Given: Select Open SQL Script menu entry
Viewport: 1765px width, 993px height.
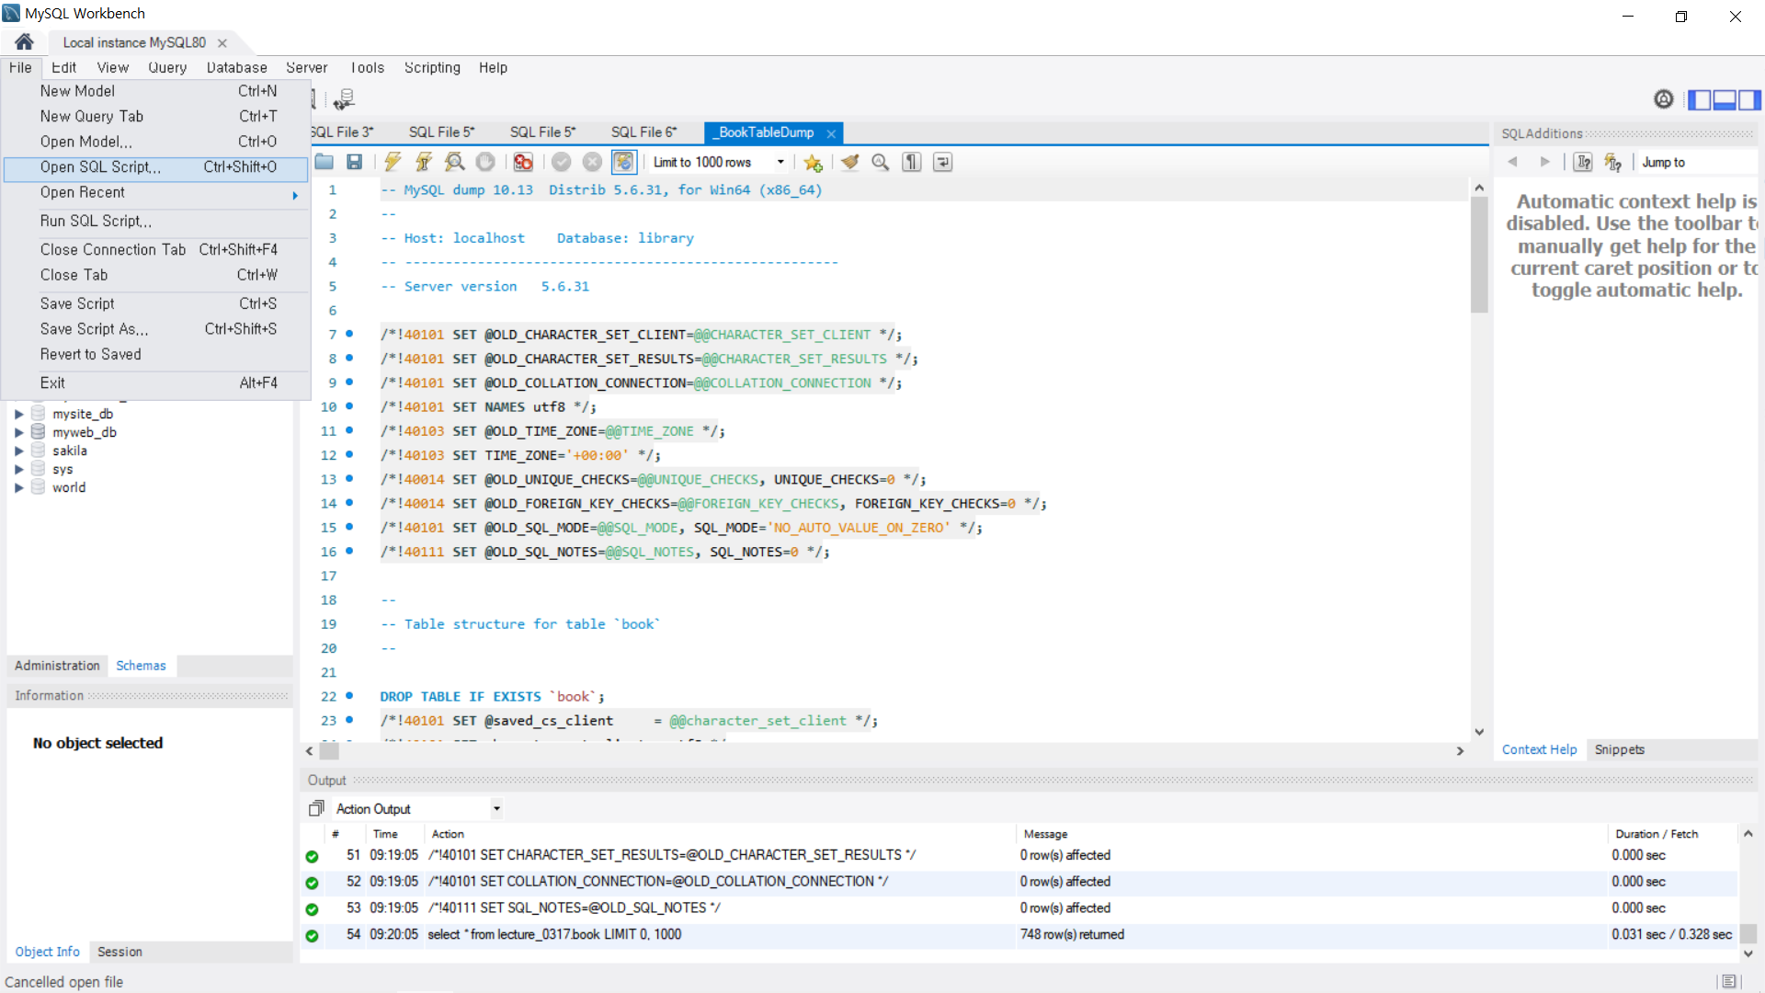Looking at the screenshot, I should point(101,167).
